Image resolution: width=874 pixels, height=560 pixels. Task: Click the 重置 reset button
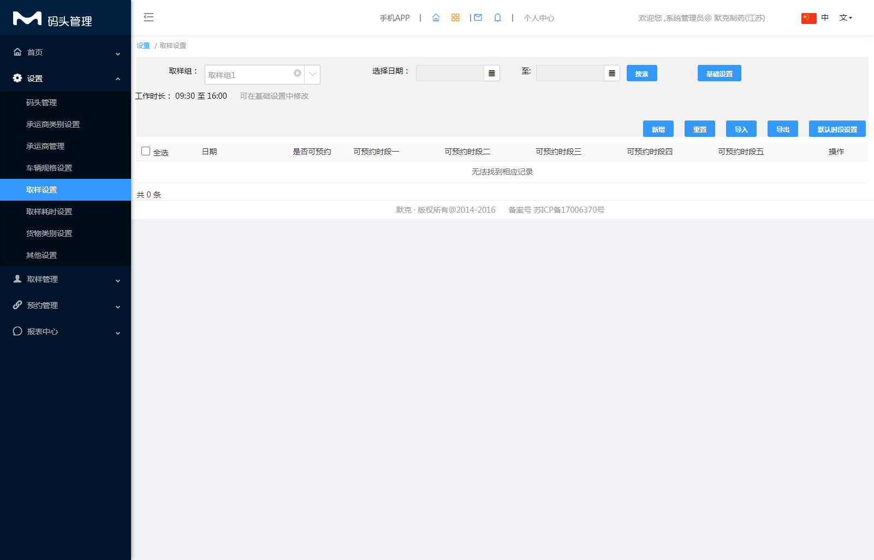point(700,129)
